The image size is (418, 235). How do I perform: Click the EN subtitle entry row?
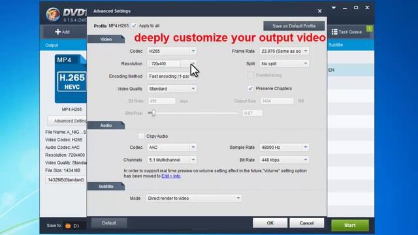[x=350, y=70]
